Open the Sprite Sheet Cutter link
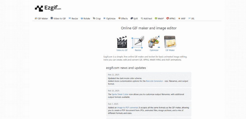This screenshot has height=119, width=246. pyautogui.click(x=120, y=94)
